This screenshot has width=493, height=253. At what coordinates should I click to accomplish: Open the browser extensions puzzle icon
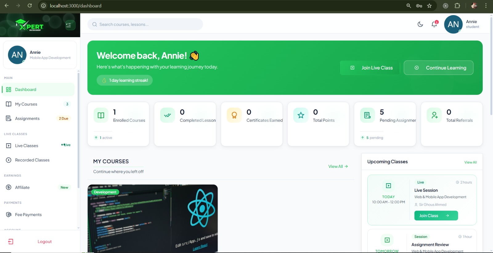(x=457, y=6)
